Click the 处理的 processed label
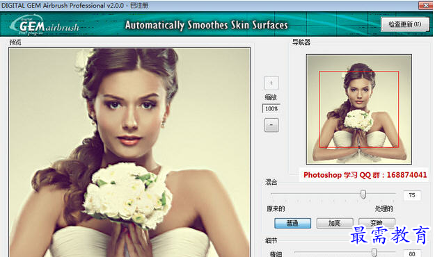Viewport: 435px width, 257px height. (x=384, y=209)
